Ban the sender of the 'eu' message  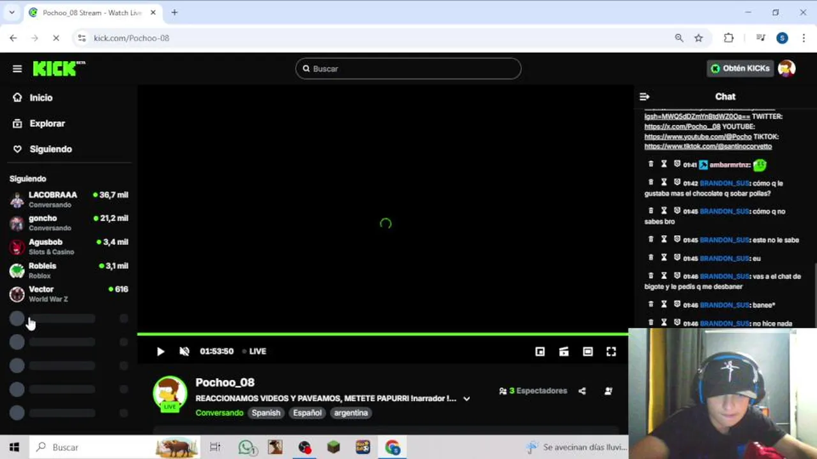tap(677, 258)
